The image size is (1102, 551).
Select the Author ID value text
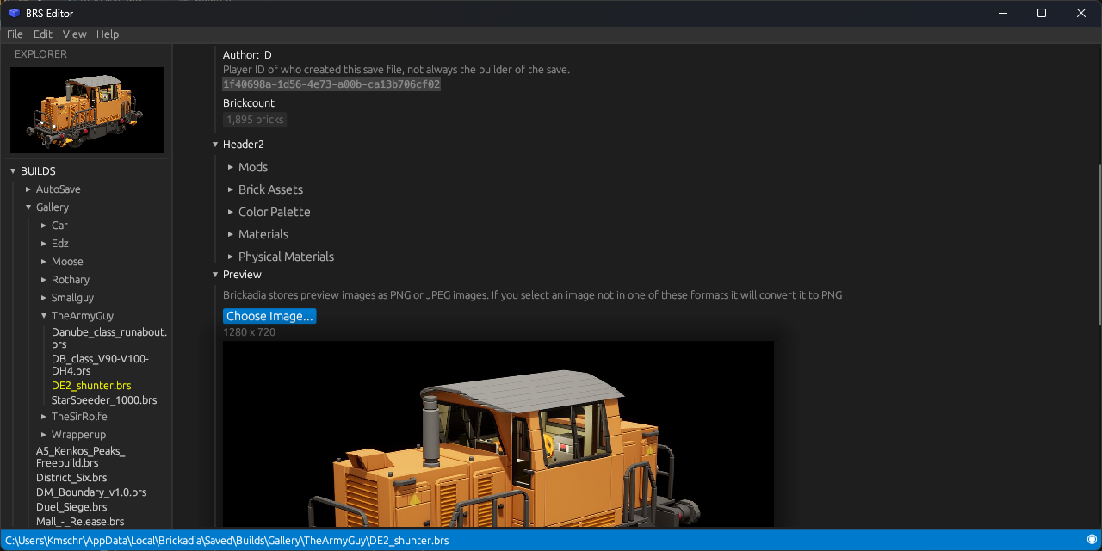(331, 84)
